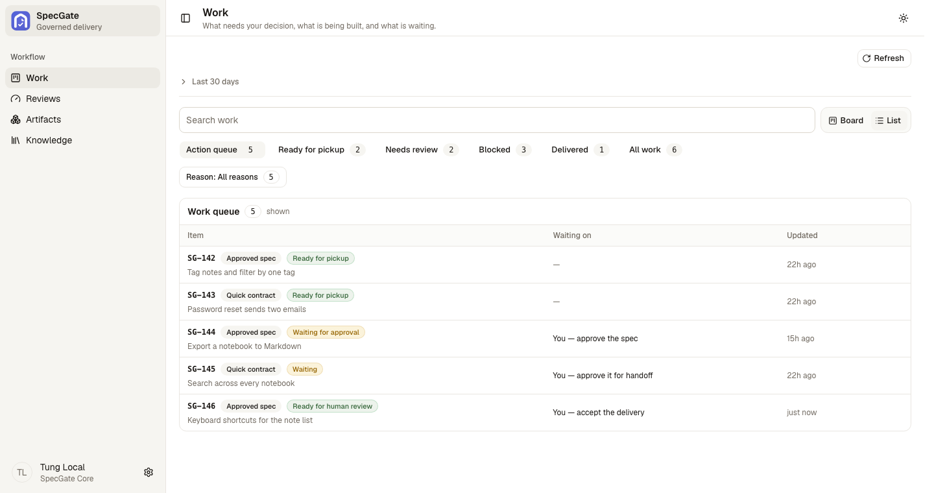Click the Waiting on column header
The width and height of the screenshot is (934, 493).
[x=572, y=235]
